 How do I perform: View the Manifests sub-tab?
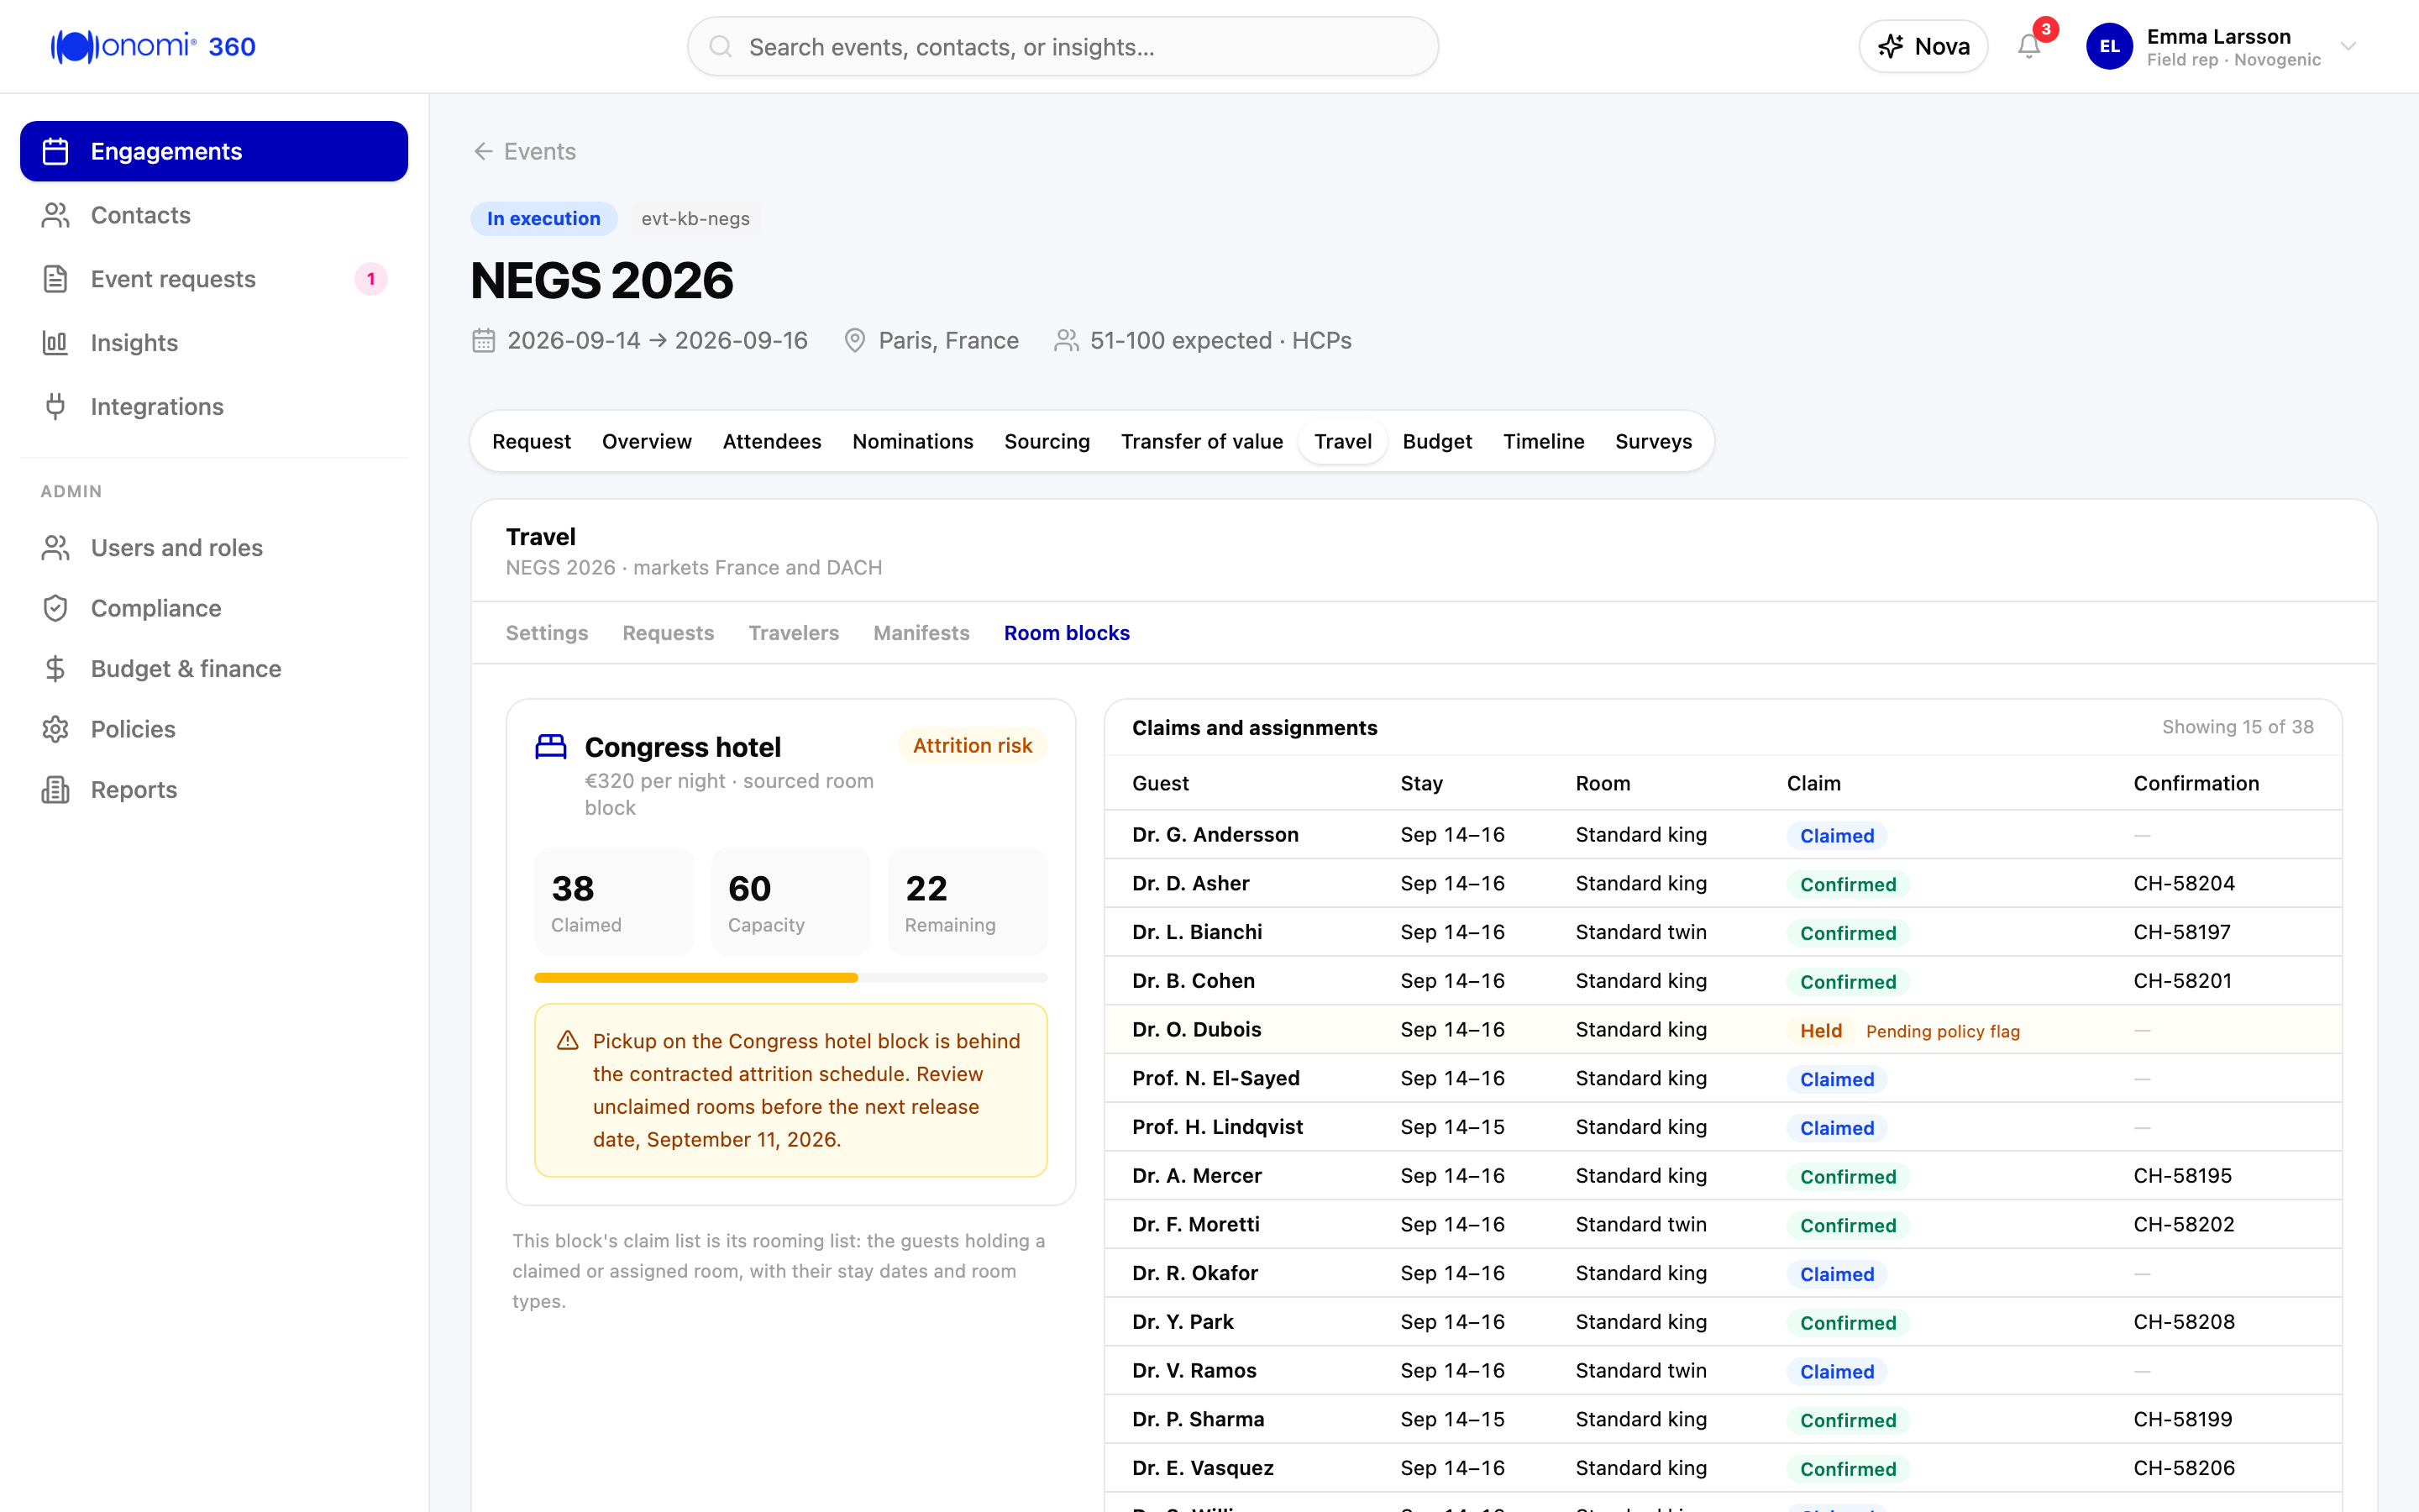point(921,633)
